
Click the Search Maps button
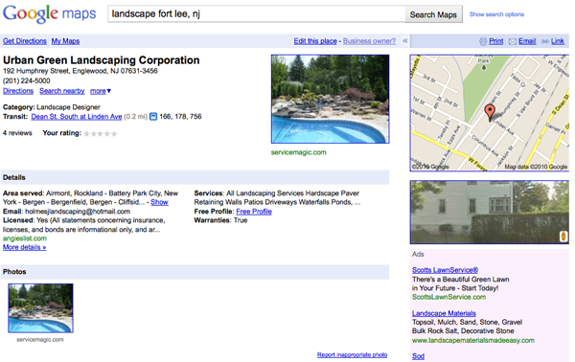click(433, 14)
